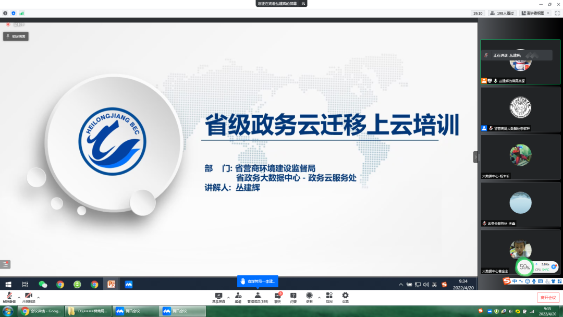This screenshot has height=317, width=563.
Task: Expand recording options arrow beside 录制
Action: (x=319, y=297)
